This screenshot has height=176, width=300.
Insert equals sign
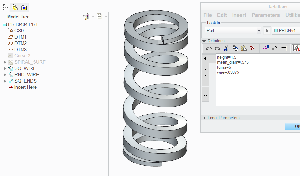(x=212, y=59)
